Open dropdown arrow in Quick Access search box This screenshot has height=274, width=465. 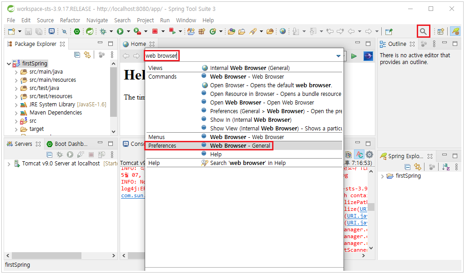coord(339,56)
